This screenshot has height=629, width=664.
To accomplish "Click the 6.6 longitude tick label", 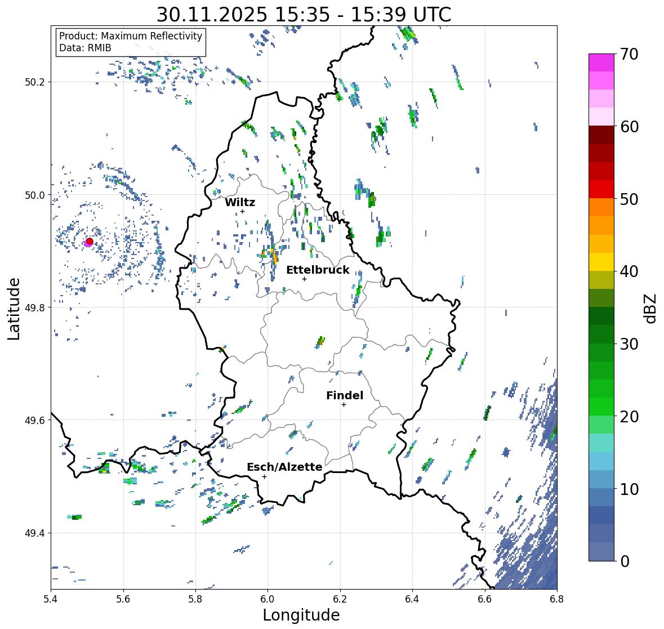I will click(485, 599).
